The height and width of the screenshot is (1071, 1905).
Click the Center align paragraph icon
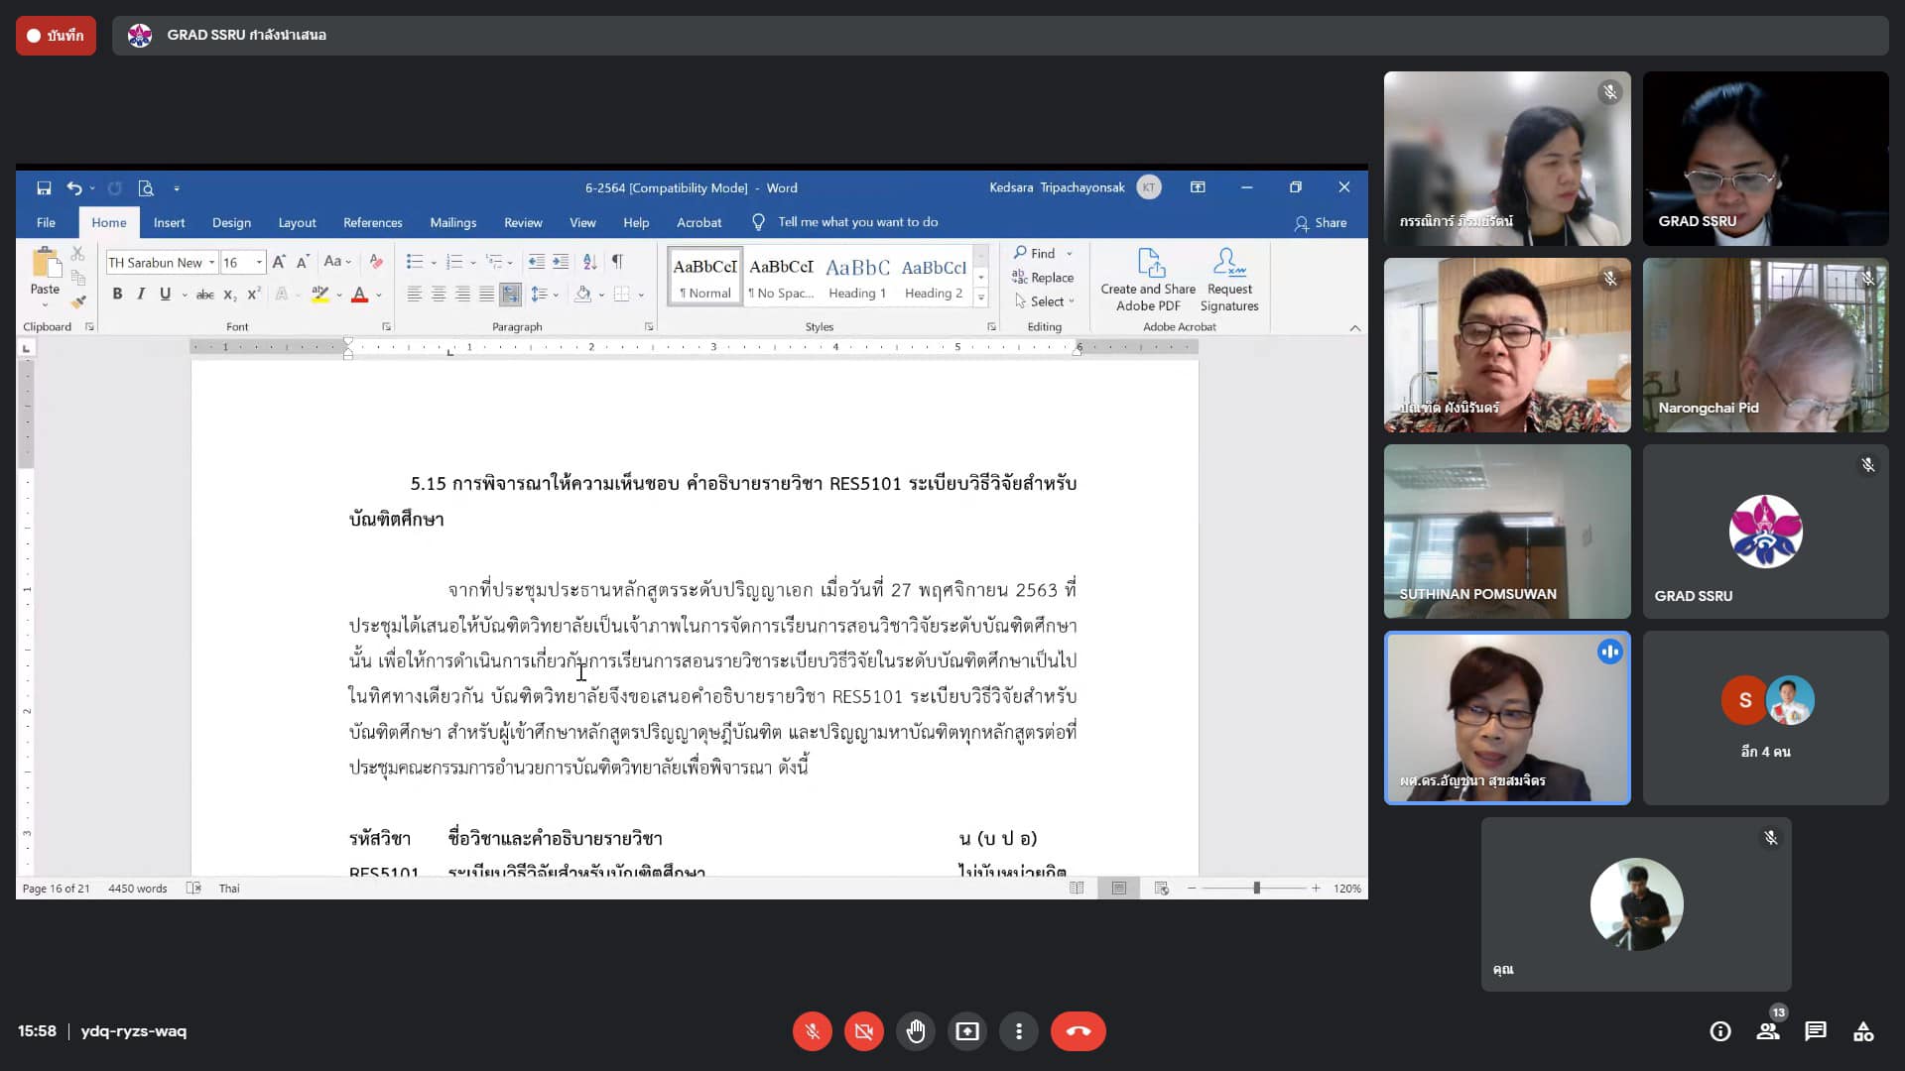[x=439, y=294]
